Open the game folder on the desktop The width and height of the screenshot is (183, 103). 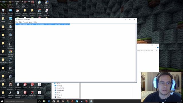(3, 28)
